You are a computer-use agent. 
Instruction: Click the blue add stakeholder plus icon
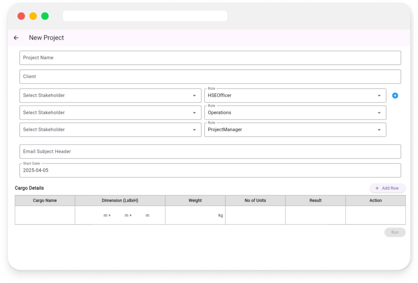395,96
